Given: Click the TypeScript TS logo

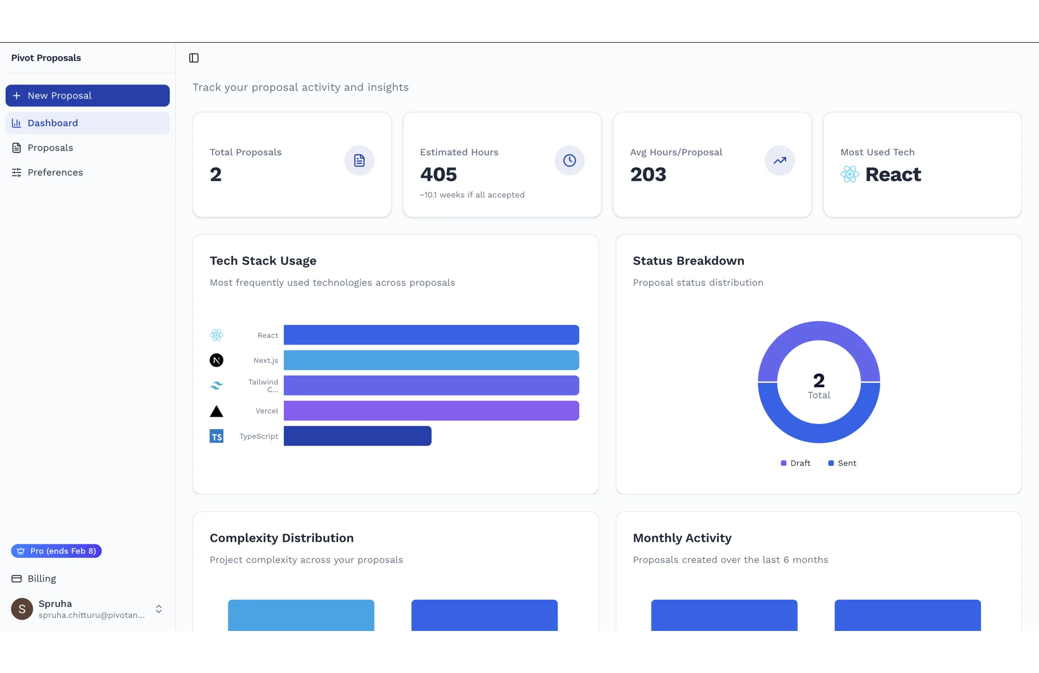Looking at the screenshot, I should click(x=216, y=436).
